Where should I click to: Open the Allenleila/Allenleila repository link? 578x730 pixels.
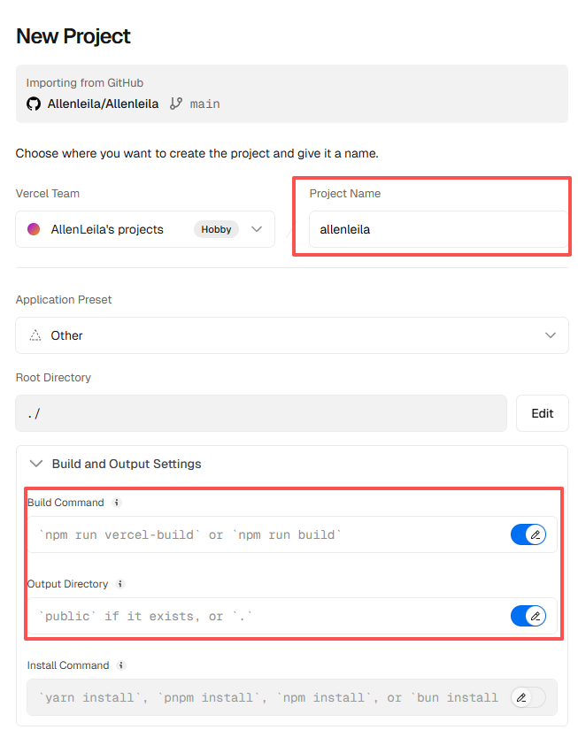103,104
